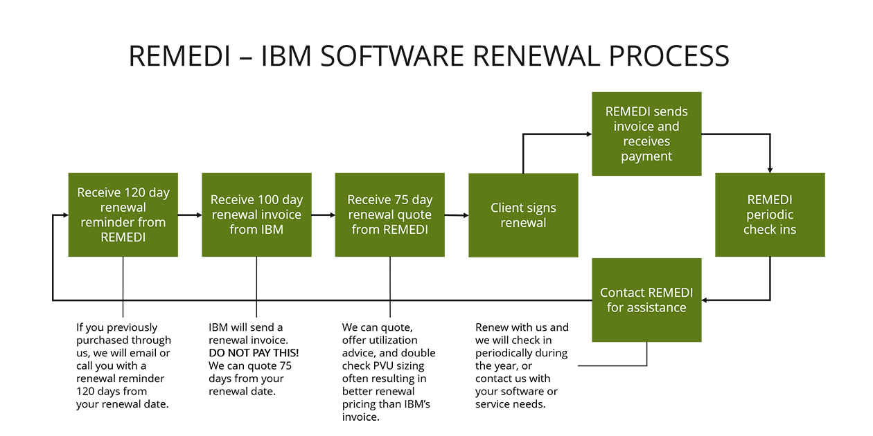Click the "Receive 120 day renewal reminder" box
Screen dimensions: 873x436
pos(123,215)
